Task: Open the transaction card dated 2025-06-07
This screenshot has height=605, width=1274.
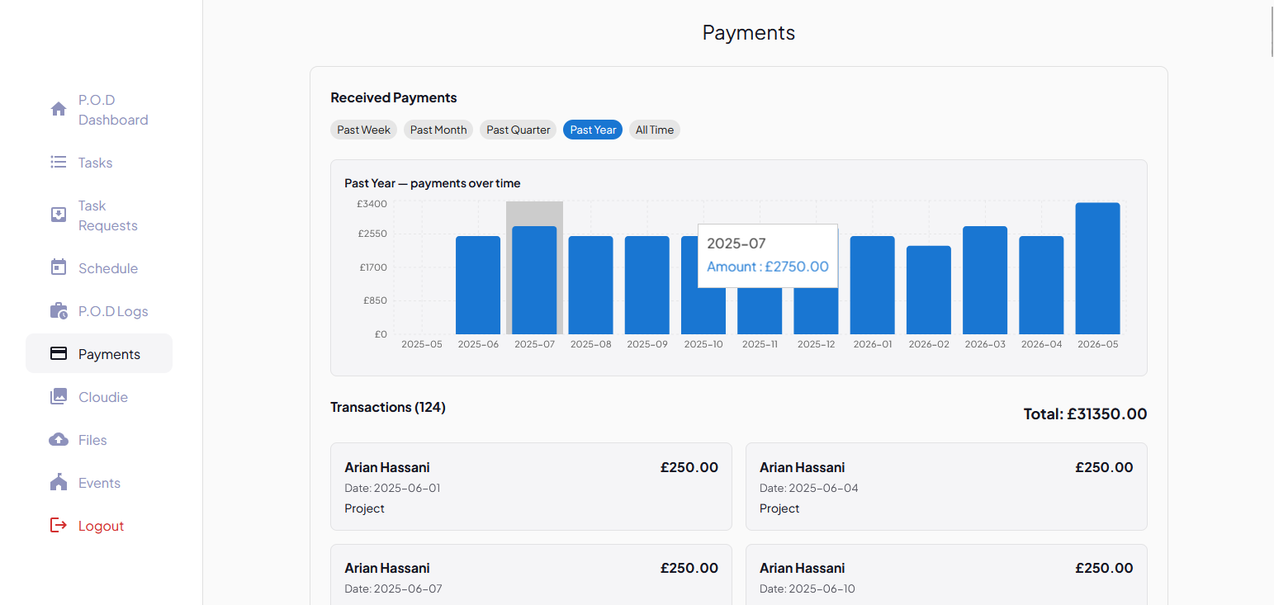Action: [531, 574]
